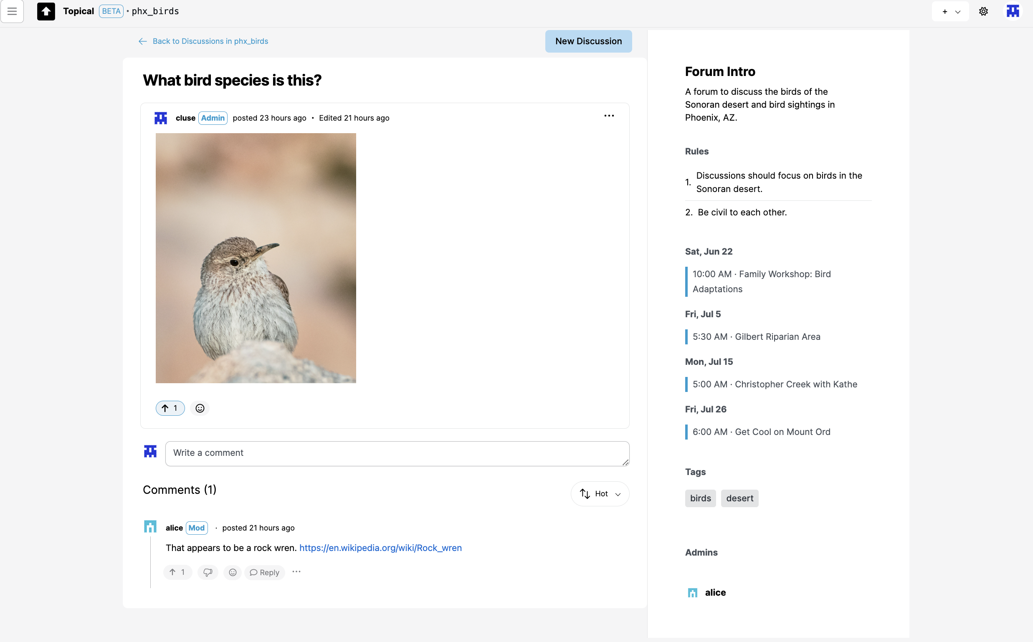Click the Comments (1) heading
This screenshot has width=1033, height=642.
pos(179,490)
